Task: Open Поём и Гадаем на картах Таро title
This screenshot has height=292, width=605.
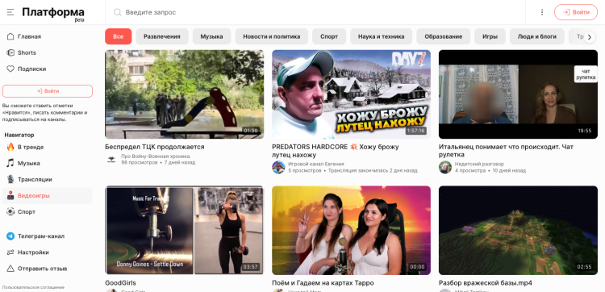Action: point(323,283)
